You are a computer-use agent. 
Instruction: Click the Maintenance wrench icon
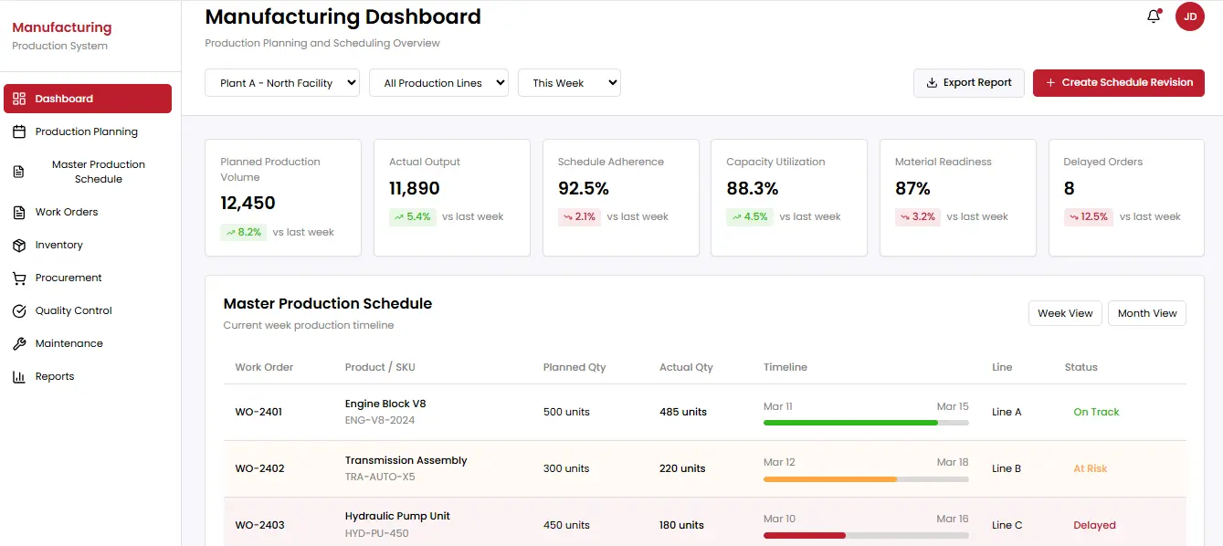pos(19,343)
